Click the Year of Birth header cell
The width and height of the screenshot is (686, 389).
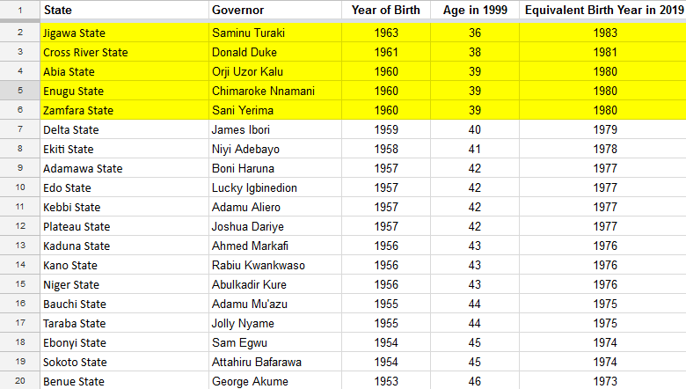click(386, 10)
